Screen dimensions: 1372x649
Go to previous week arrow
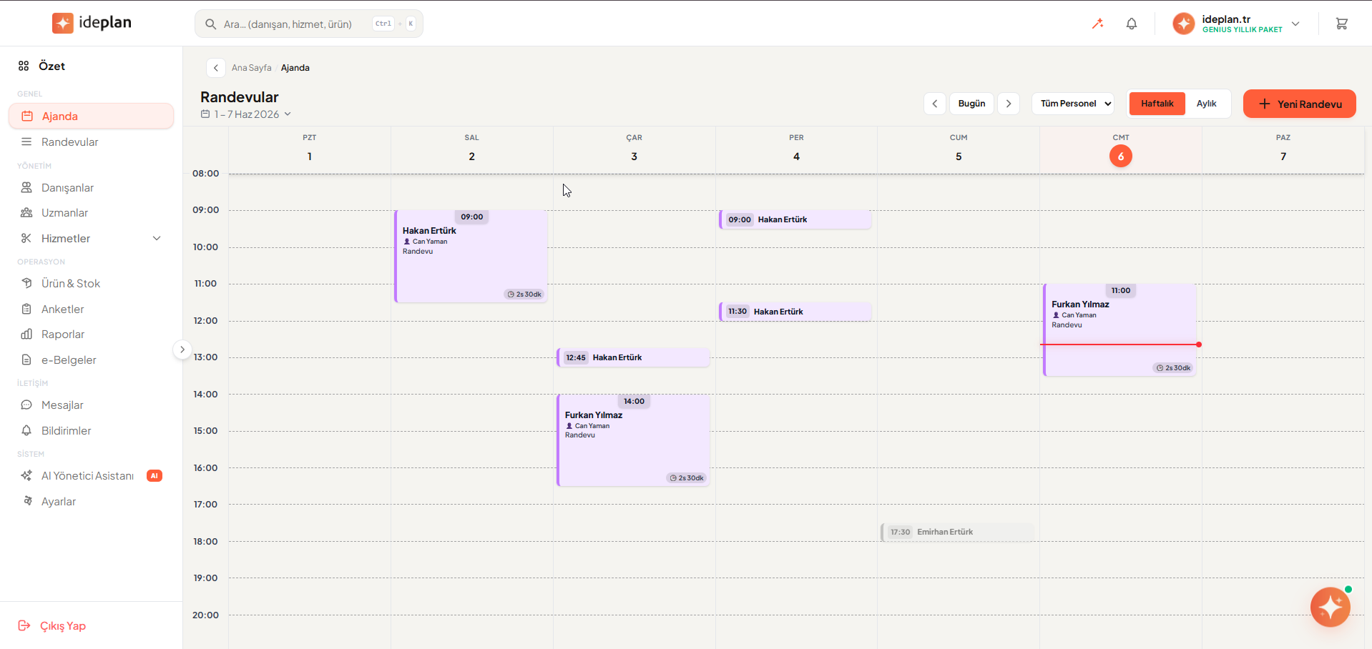pyautogui.click(x=934, y=104)
